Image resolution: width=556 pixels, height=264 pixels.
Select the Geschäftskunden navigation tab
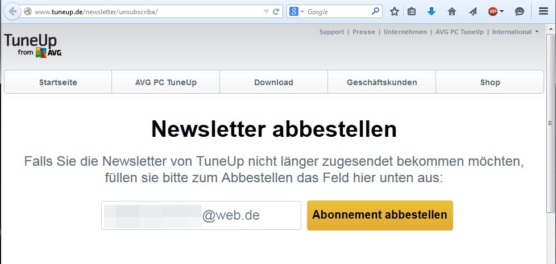click(x=381, y=82)
